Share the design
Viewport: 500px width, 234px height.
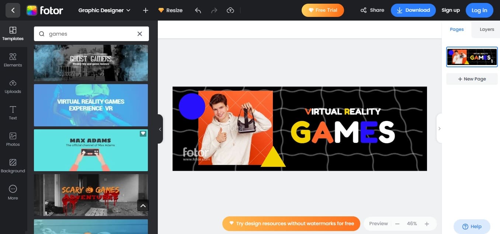372,10
